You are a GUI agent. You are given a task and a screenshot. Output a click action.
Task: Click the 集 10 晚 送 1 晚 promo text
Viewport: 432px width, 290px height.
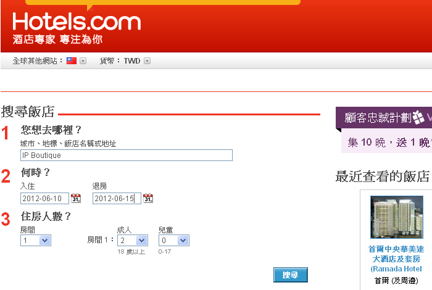[388, 143]
